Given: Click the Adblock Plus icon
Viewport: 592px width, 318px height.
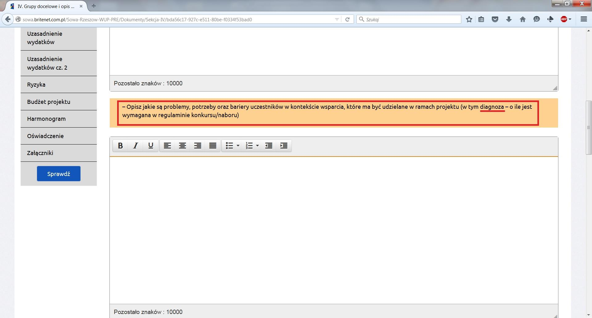Looking at the screenshot, I should click(564, 19).
